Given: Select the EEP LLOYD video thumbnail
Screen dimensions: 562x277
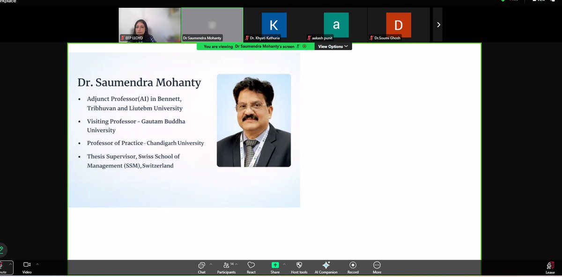Looking at the screenshot, I should pyautogui.click(x=149, y=25).
